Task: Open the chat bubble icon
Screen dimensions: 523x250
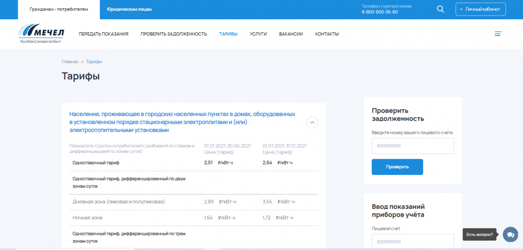Action: 510,235
